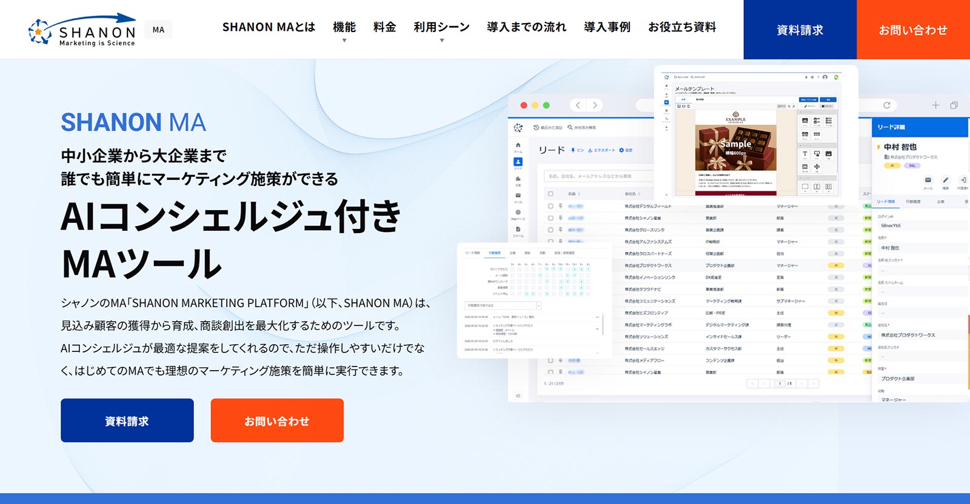Open the 行動種別で絞り込む dropdown

coord(503,305)
